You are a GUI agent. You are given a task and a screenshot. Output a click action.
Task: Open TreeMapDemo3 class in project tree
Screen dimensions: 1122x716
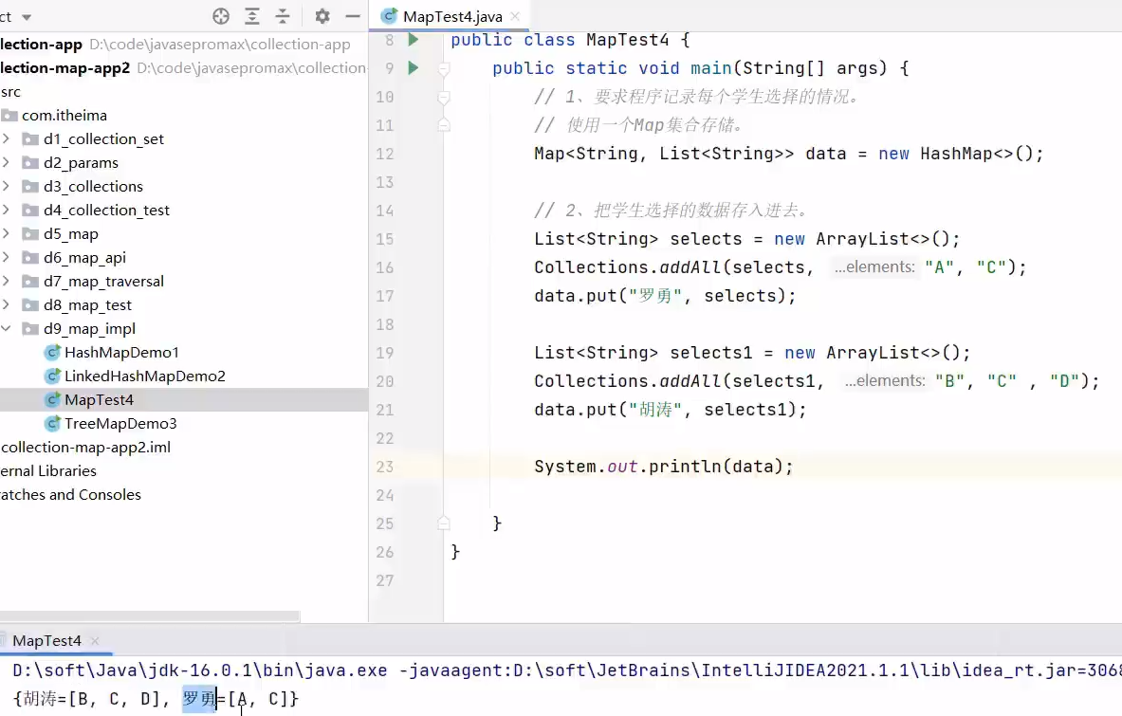click(x=110, y=424)
